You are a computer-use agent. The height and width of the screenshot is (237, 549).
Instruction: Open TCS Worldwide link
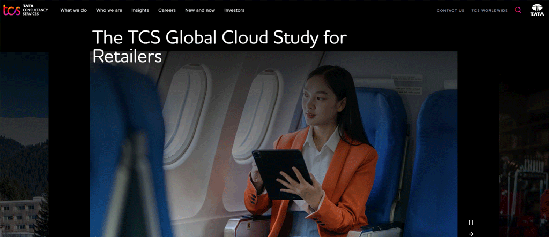(x=489, y=11)
